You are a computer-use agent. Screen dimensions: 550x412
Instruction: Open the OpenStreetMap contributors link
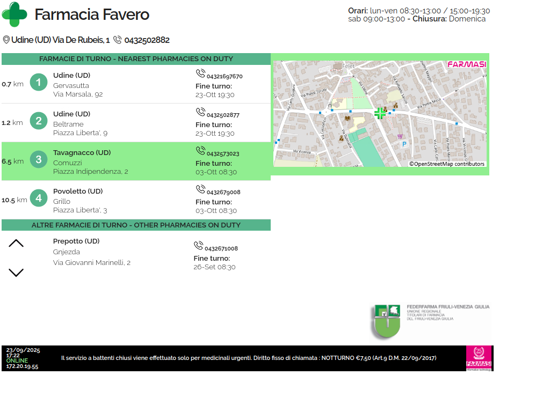(447, 164)
